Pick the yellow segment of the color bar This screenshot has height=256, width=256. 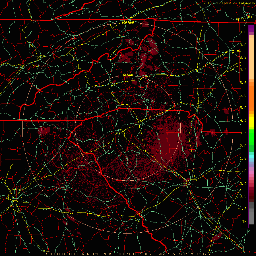click(x=251, y=122)
